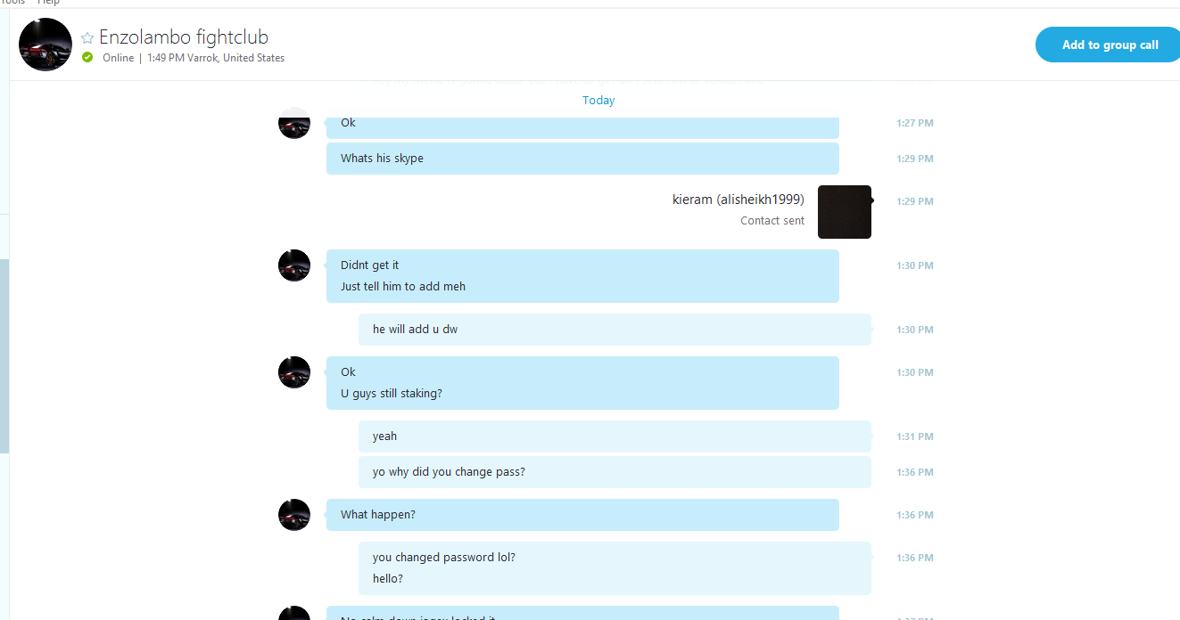Jump to the Today date divider
The image size is (1180, 620).
(598, 100)
